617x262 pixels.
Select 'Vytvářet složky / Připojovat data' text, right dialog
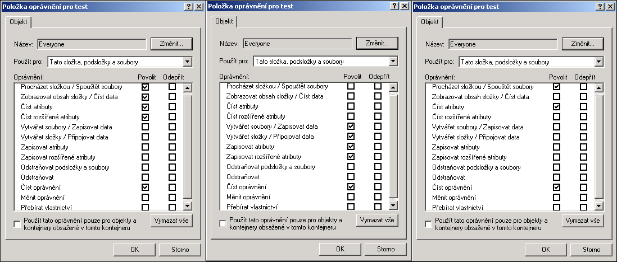pos(476,137)
